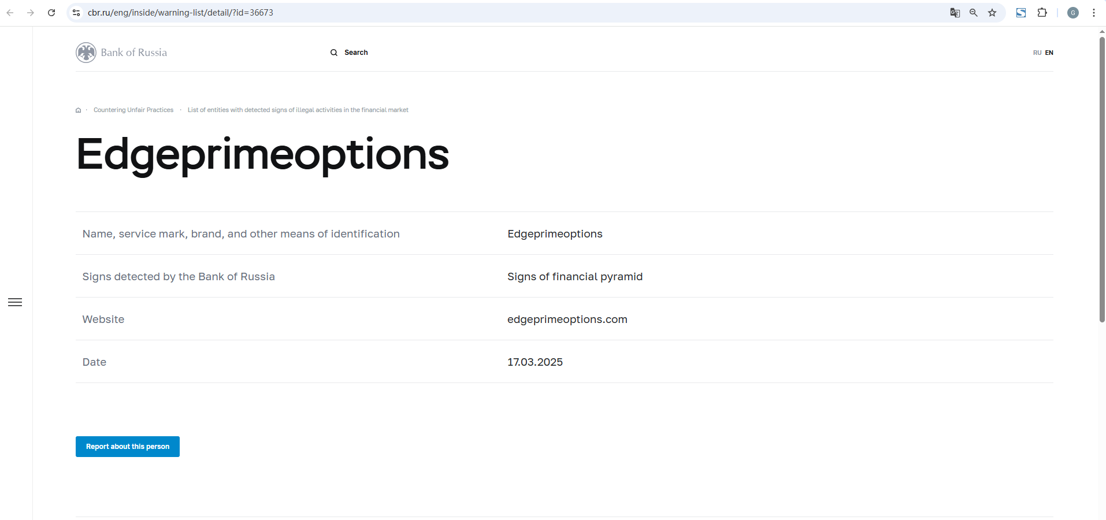Image resolution: width=1106 pixels, height=520 pixels.
Task: Click the Bank of Russia eagle logo
Action: (x=86, y=53)
